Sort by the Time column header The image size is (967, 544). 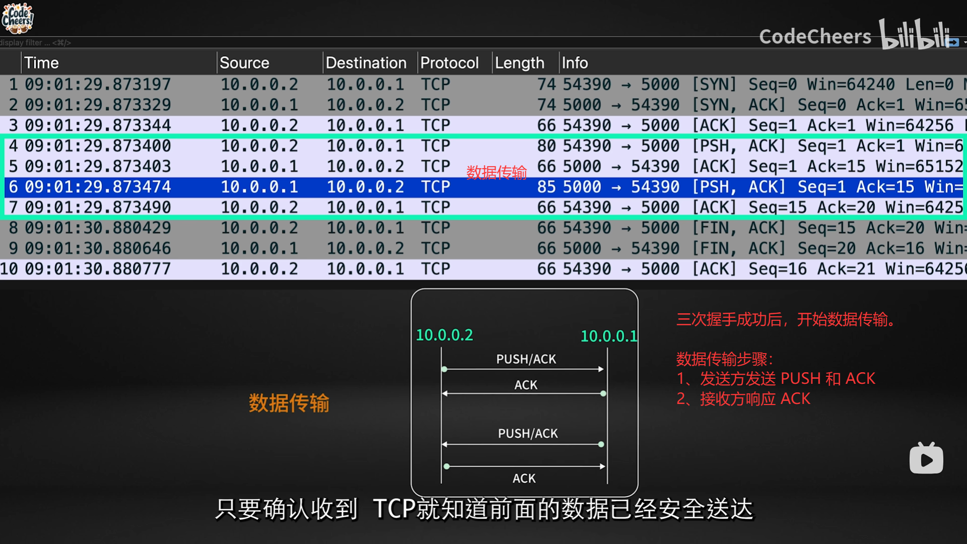click(x=41, y=63)
